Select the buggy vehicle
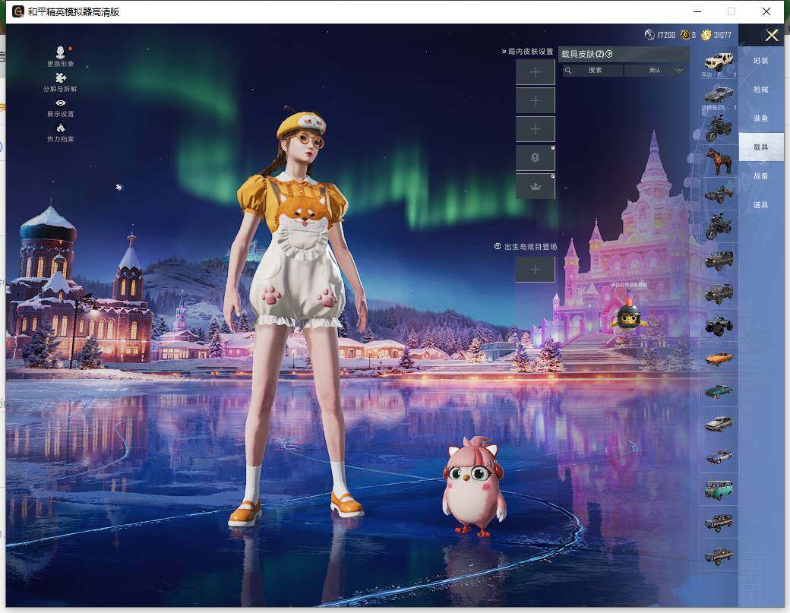This screenshot has width=790, height=613. pos(719,194)
